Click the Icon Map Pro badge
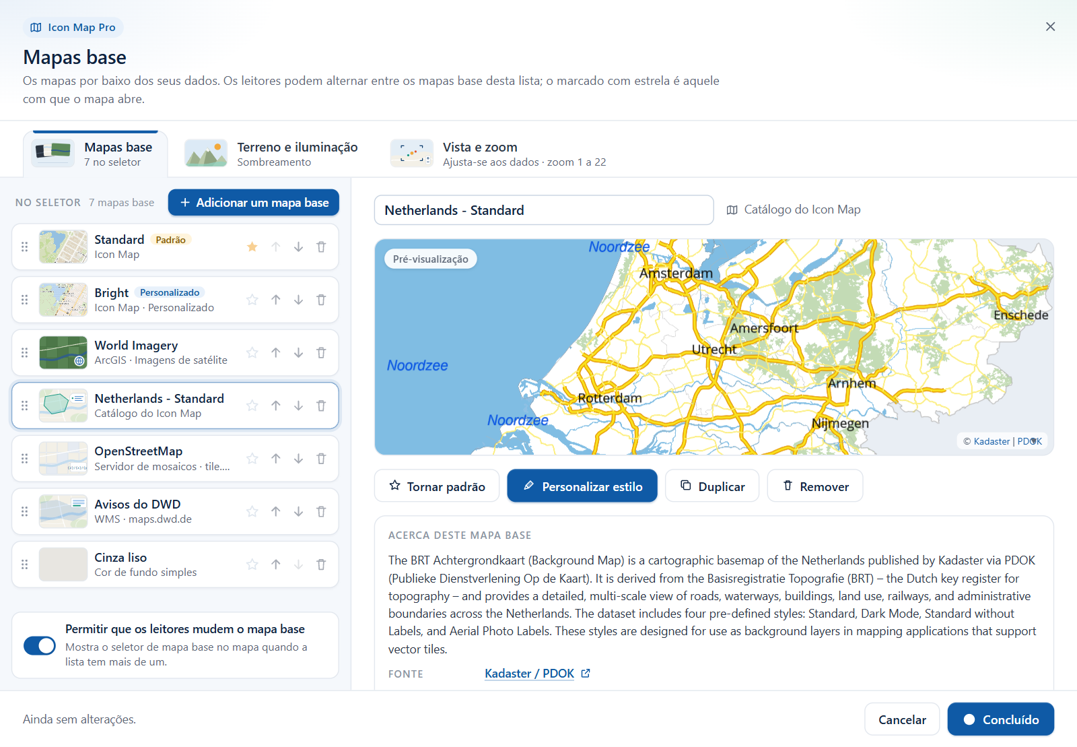The image size is (1077, 747). point(73,28)
